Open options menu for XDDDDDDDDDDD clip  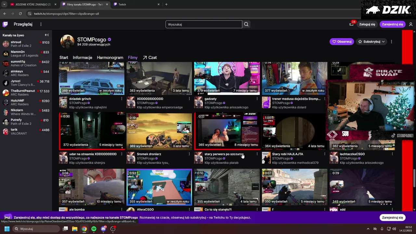(x=189, y=99)
